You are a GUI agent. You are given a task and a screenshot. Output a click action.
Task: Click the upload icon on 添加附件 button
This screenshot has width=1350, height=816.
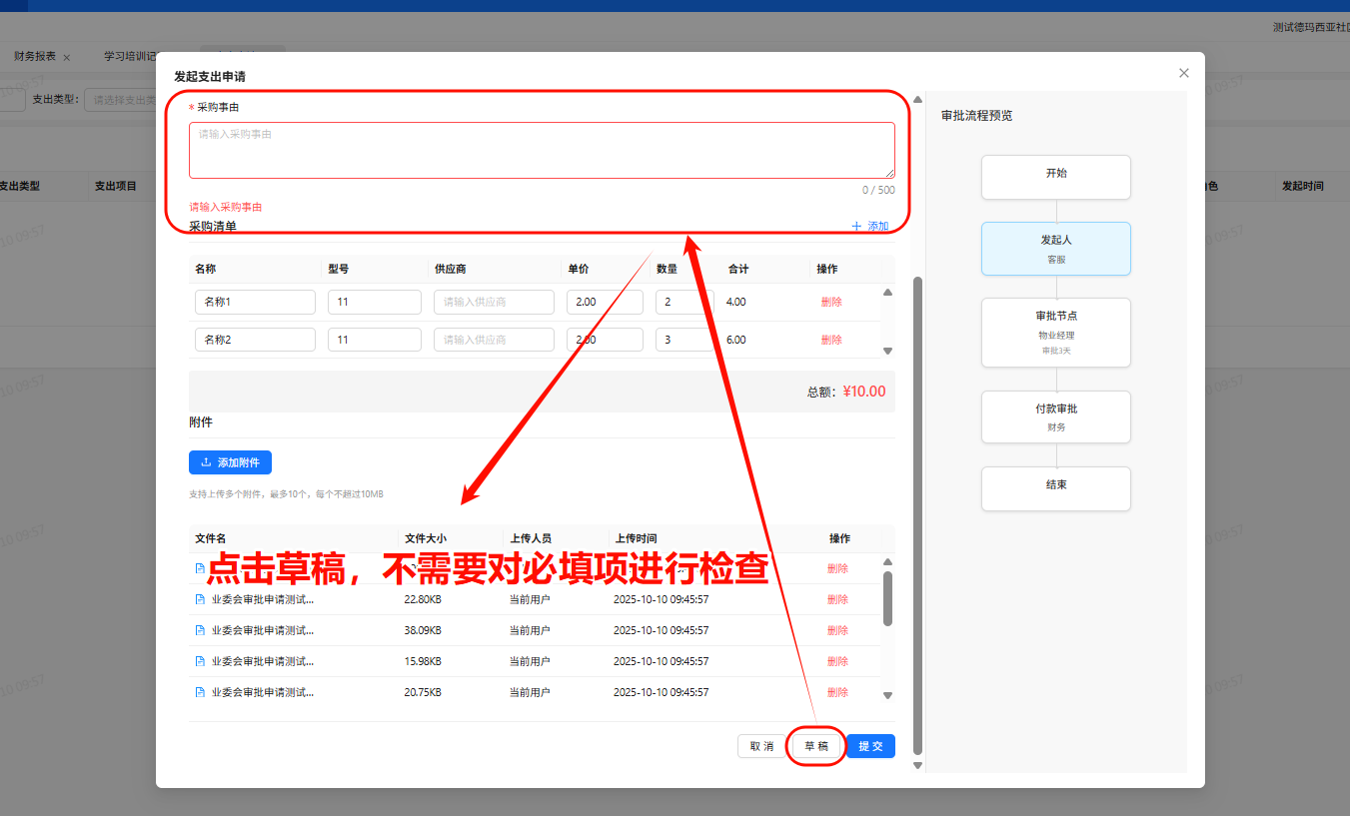tap(206, 462)
